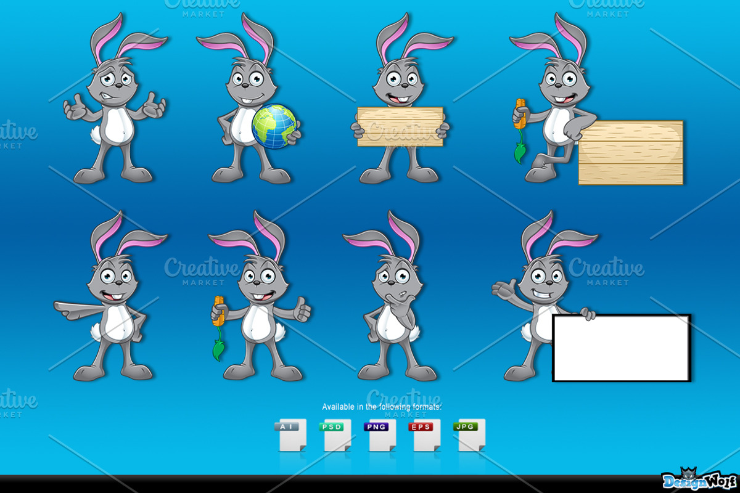This screenshot has height=493, width=740.
Task: Click the large wooden sign board
Action: pyautogui.click(x=631, y=152)
